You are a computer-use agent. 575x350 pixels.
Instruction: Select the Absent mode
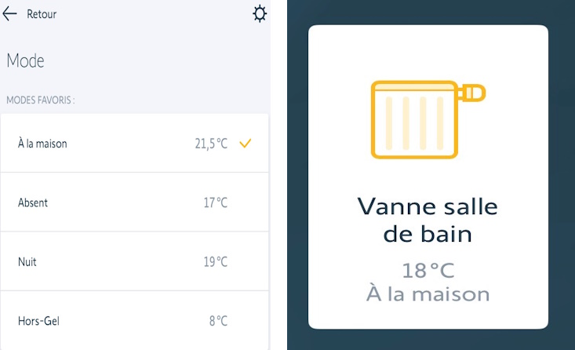[33, 202]
